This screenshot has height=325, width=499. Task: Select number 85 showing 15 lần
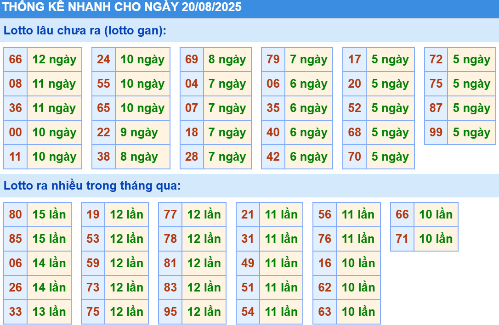(15, 239)
